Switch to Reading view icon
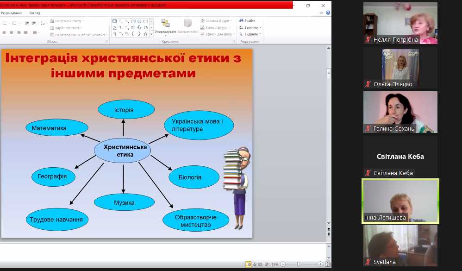This screenshot has height=271, width=462. coord(261,264)
